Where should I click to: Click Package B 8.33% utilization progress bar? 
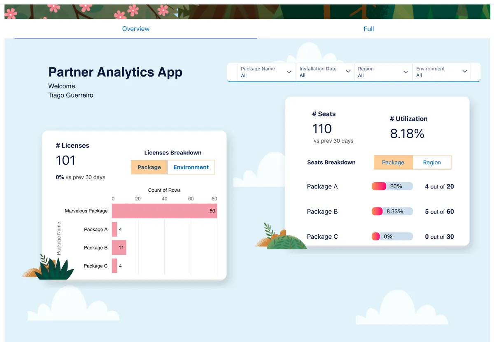[392, 212]
